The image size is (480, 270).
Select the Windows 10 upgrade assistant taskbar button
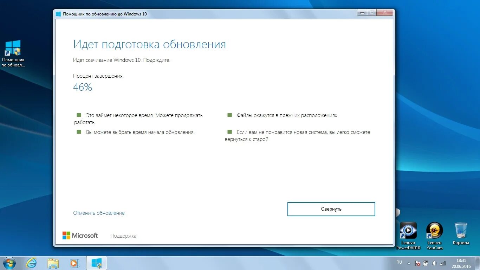[97, 263]
